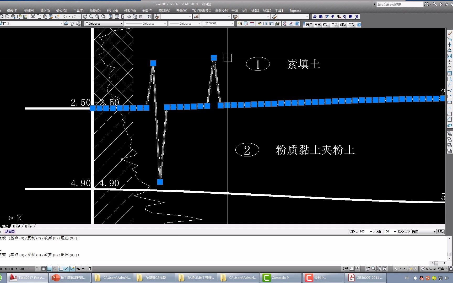Click the SteeringWheels icon in status bar
Screen dimensions: 453x283
click(380, 269)
